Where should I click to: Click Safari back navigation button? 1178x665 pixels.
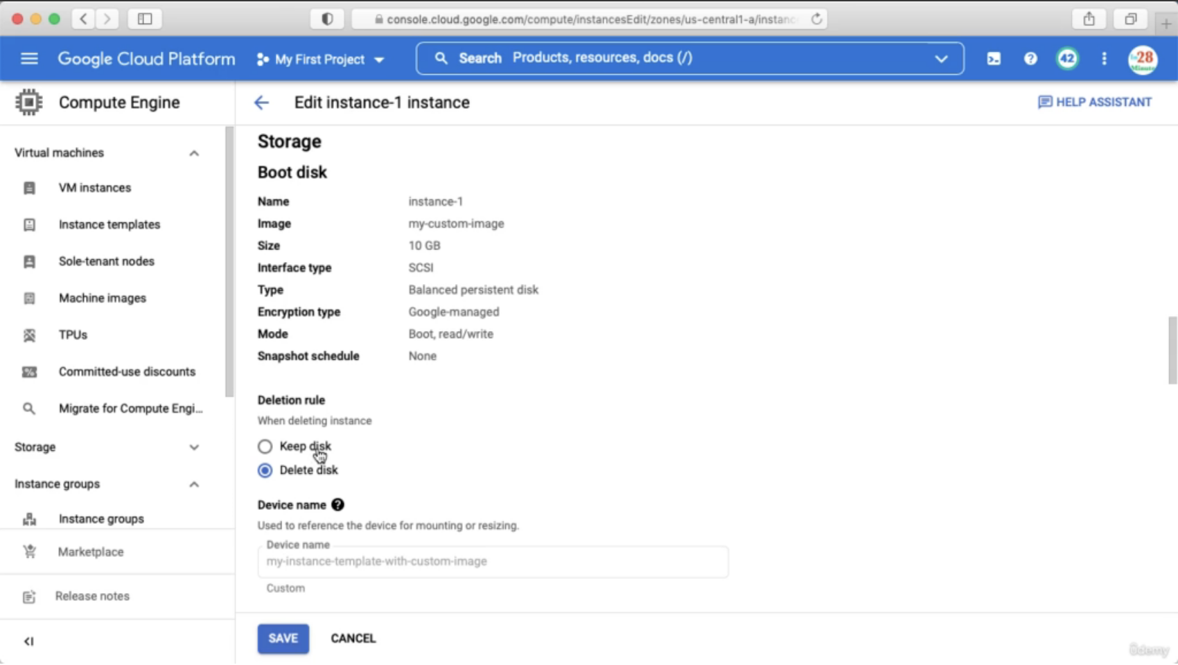pos(83,19)
